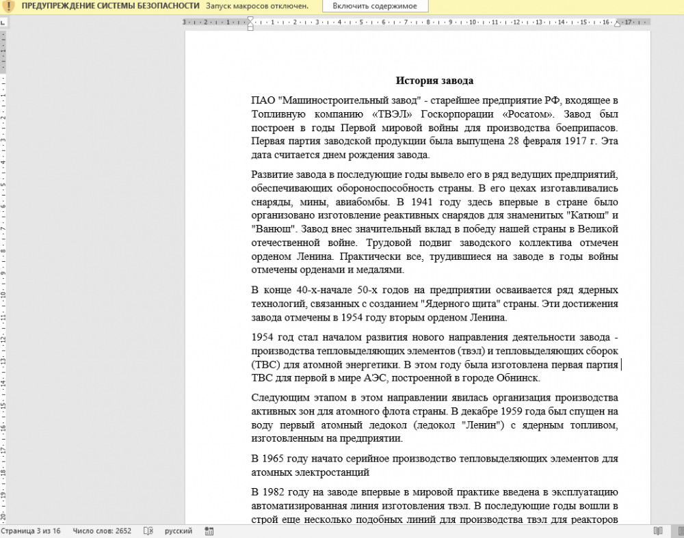Viewport: 684px width, 538px height.
Task: Click the horizontal ruler at mark 10
Action: (x=473, y=23)
